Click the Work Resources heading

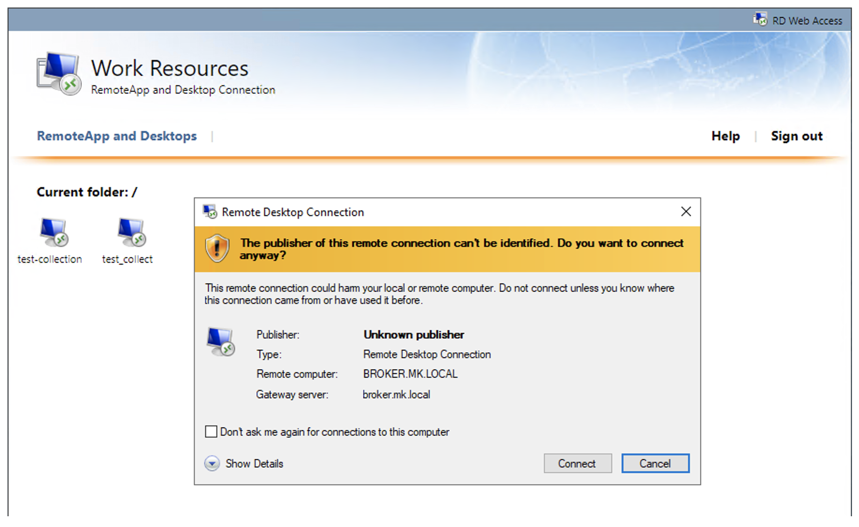(x=169, y=69)
